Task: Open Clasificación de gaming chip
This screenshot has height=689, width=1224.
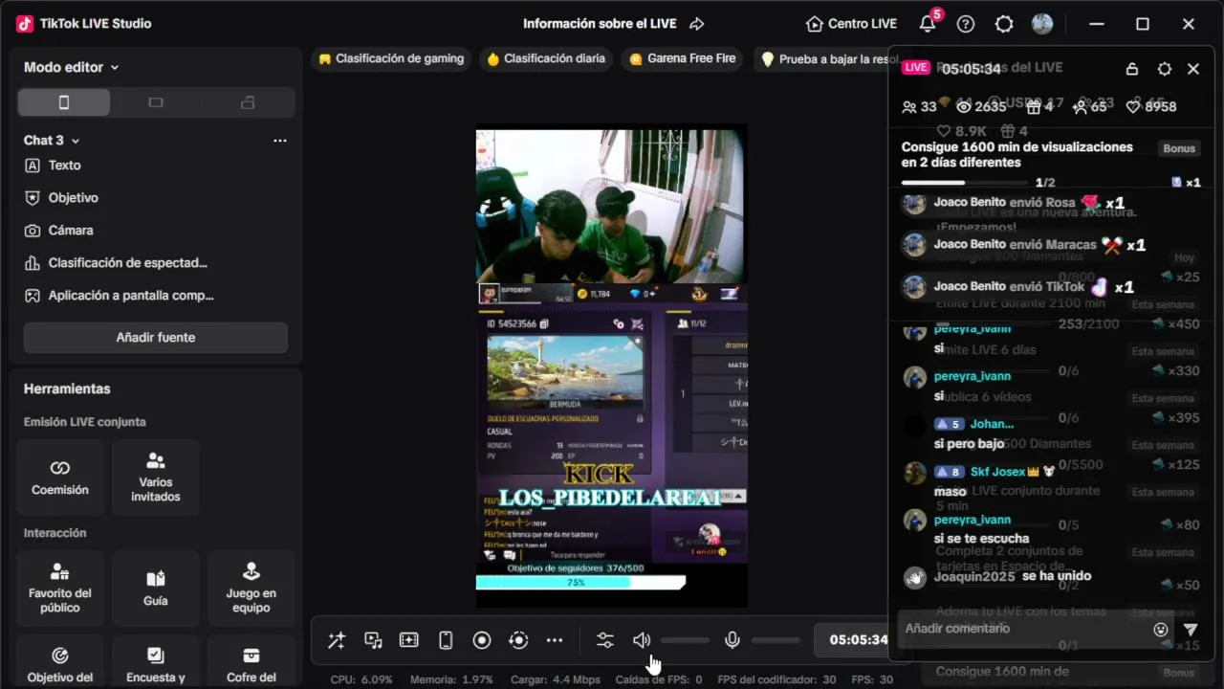Action: [392, 58]
